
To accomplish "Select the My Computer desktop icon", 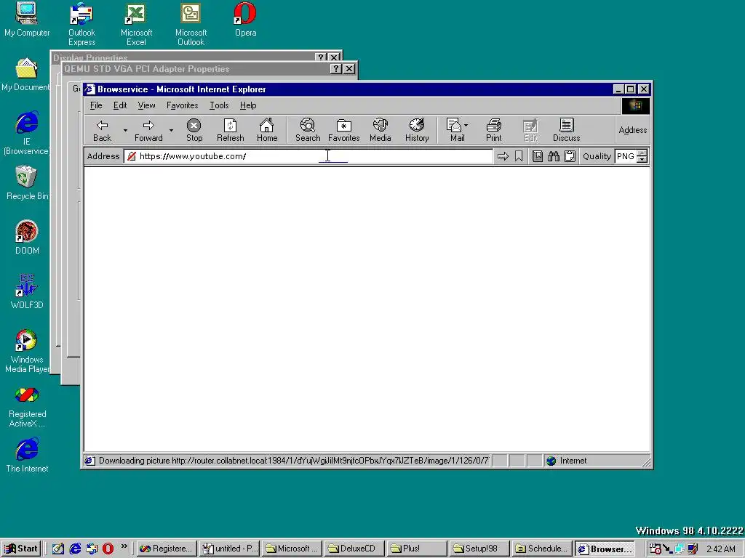I will [27, 20].
